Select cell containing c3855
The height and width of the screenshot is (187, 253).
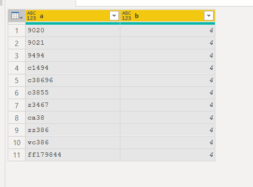pyautogui.click(x=73, y=93)
